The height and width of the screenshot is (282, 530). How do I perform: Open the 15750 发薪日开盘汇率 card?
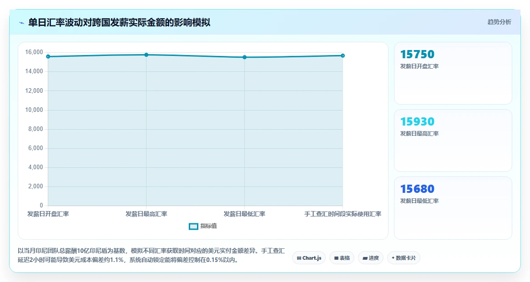pos(453,73)
